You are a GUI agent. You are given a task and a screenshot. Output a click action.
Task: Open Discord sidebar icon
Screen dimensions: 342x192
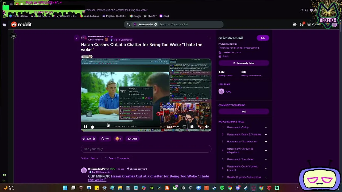coord(4,25)
